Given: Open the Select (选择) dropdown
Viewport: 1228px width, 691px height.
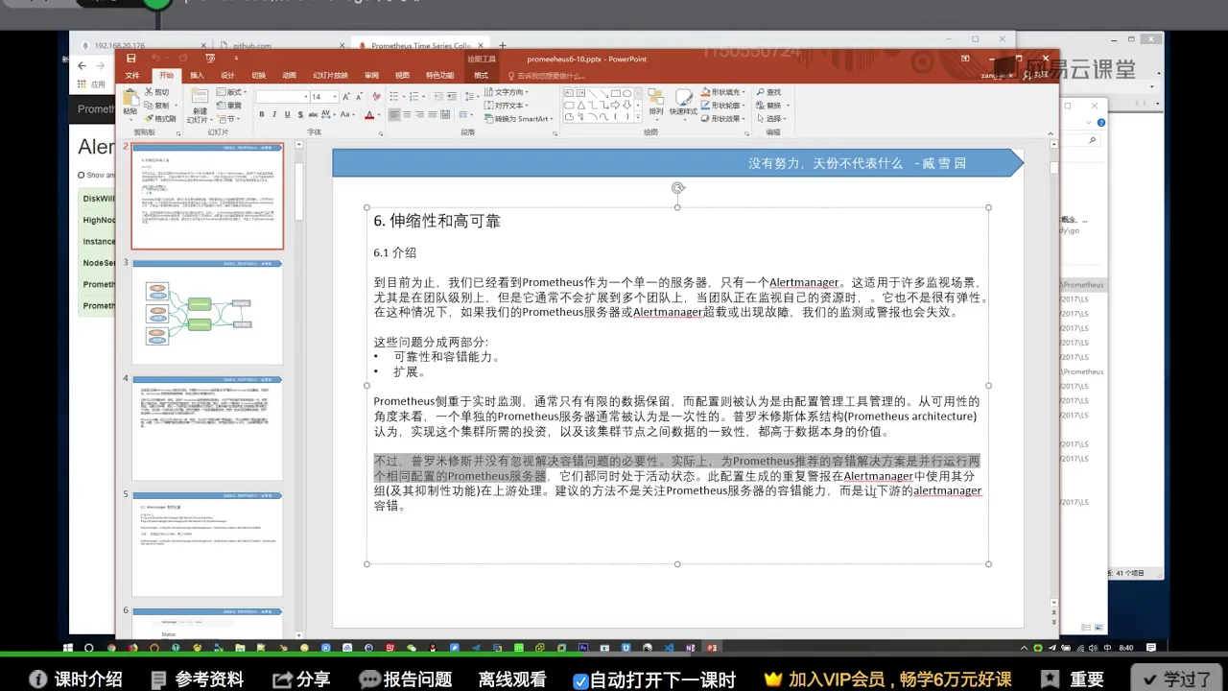Looking at the screenshot, I should click(771, 119).
